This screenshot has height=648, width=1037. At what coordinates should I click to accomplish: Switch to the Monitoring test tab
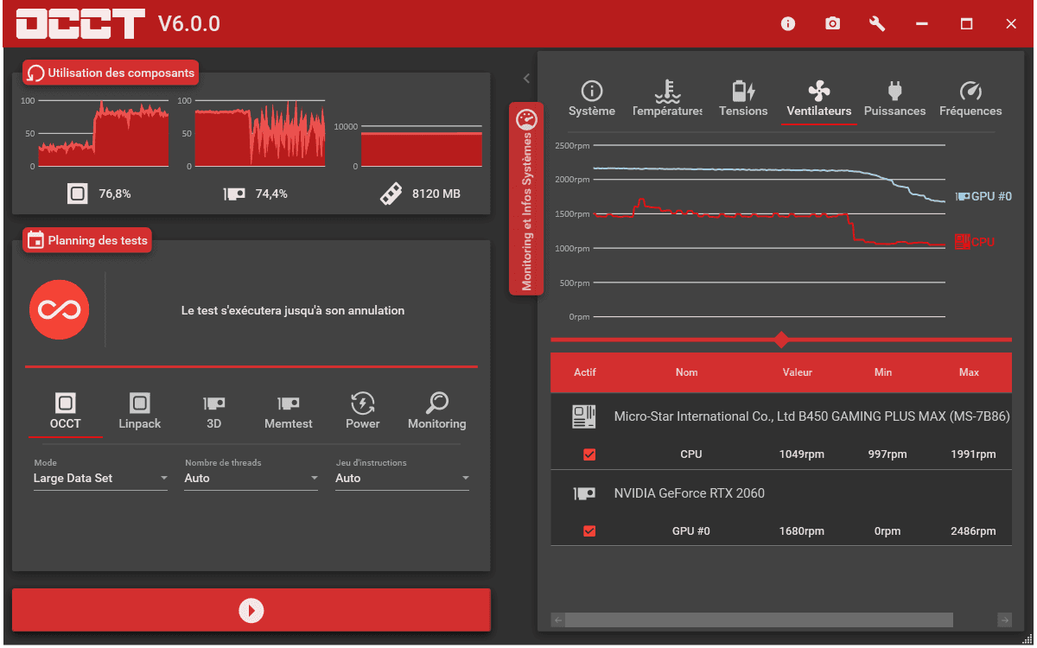click(437, 411)
